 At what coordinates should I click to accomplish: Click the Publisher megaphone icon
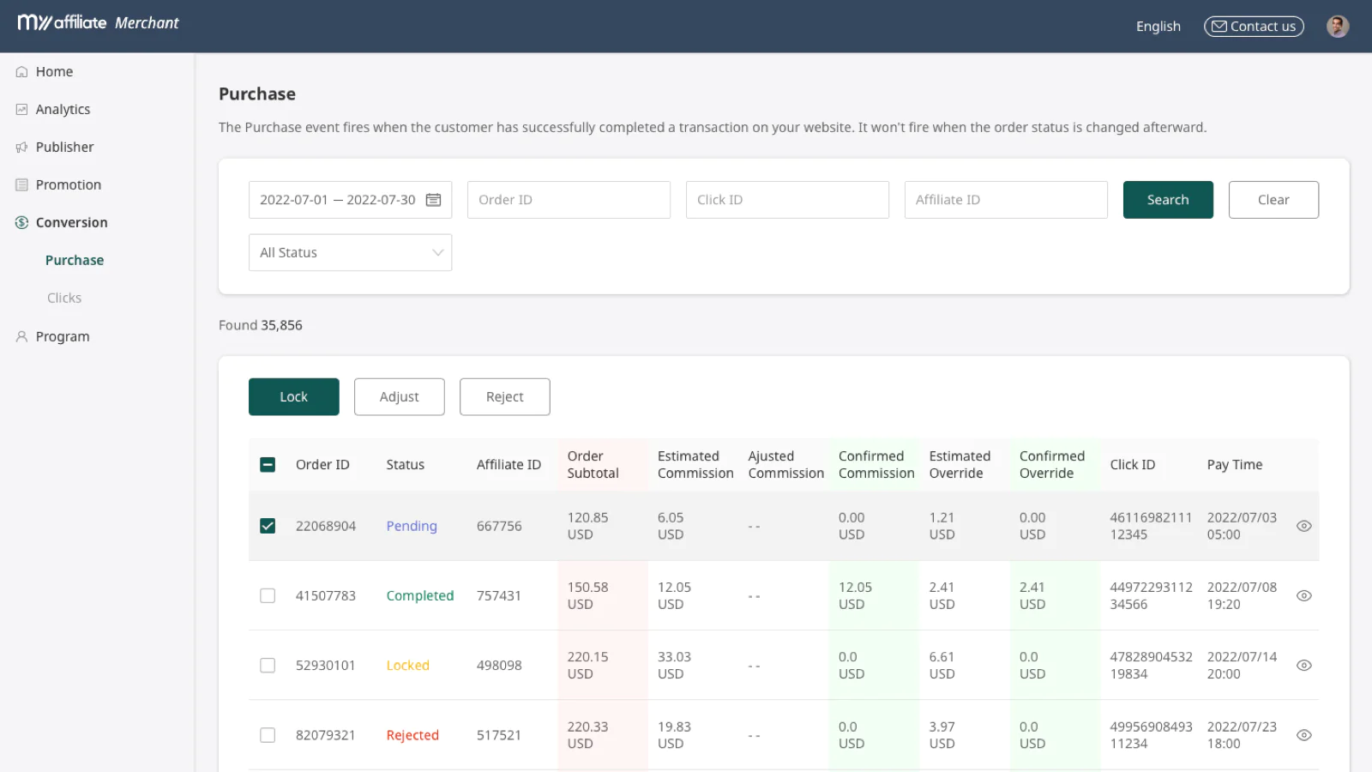[x=22, y=148]
